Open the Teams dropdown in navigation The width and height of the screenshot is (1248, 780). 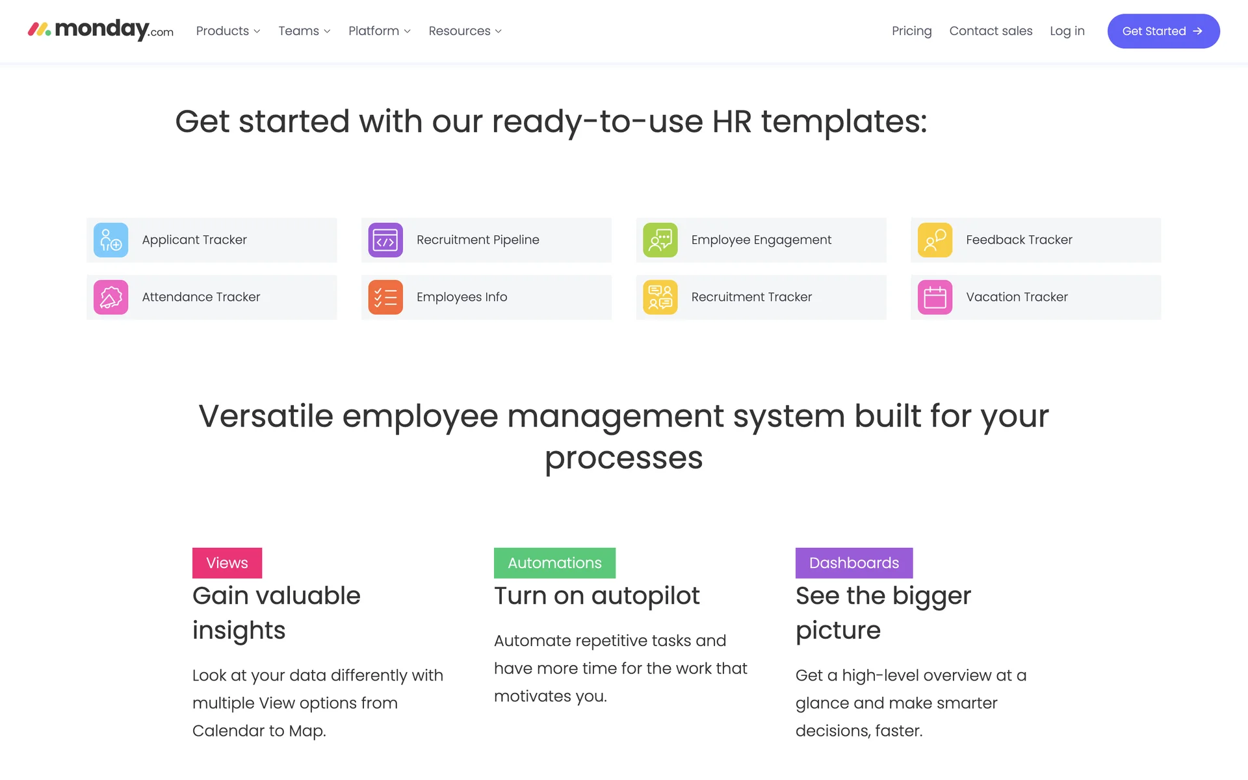pyautogui.click(x=304, y=31)
